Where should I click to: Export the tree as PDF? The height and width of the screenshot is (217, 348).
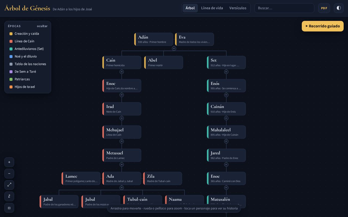tap(324, 8)
